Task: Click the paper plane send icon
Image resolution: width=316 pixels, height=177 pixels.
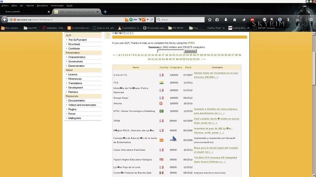Action: pos(243,20)
